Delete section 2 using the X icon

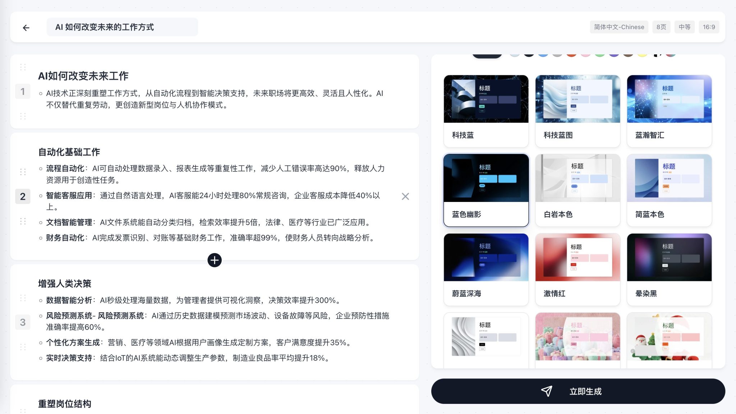pyautogui.click(x=405, y=196)
